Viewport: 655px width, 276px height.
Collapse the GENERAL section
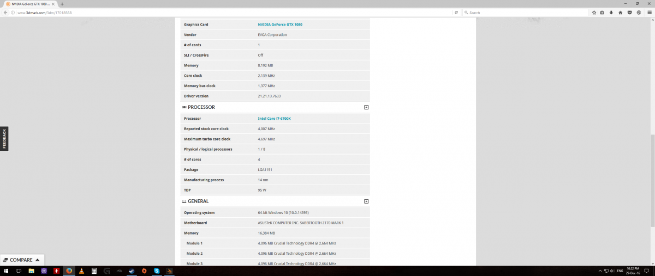[366, 201]
